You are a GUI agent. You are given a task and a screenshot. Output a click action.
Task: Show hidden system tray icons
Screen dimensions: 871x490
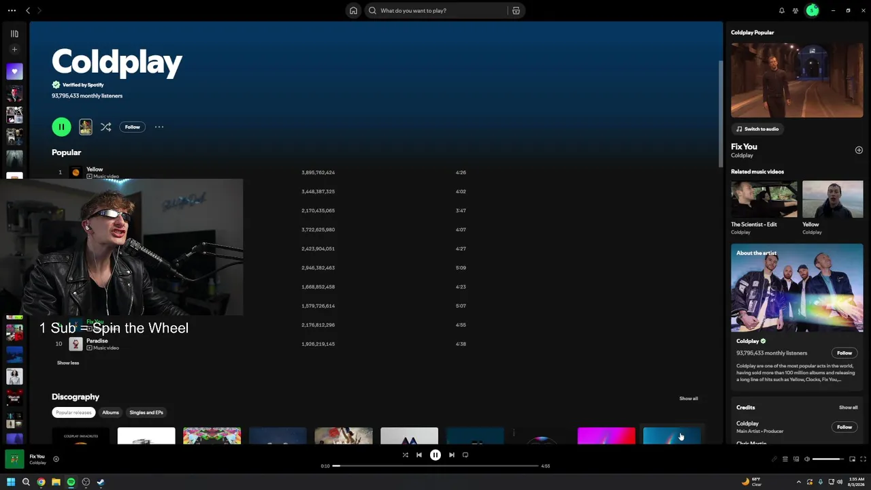click(x=799, y=483)
